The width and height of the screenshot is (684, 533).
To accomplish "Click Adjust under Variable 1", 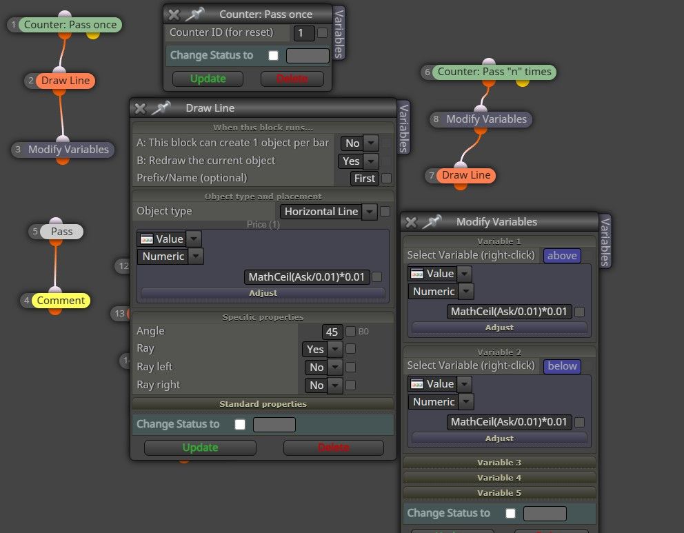I will [x=499, y=328].
